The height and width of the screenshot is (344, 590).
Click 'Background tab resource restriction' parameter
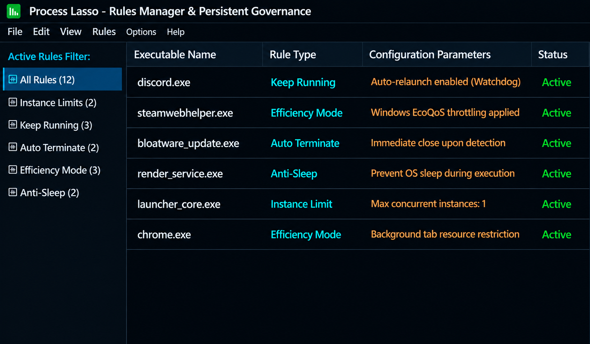[445, 234]
